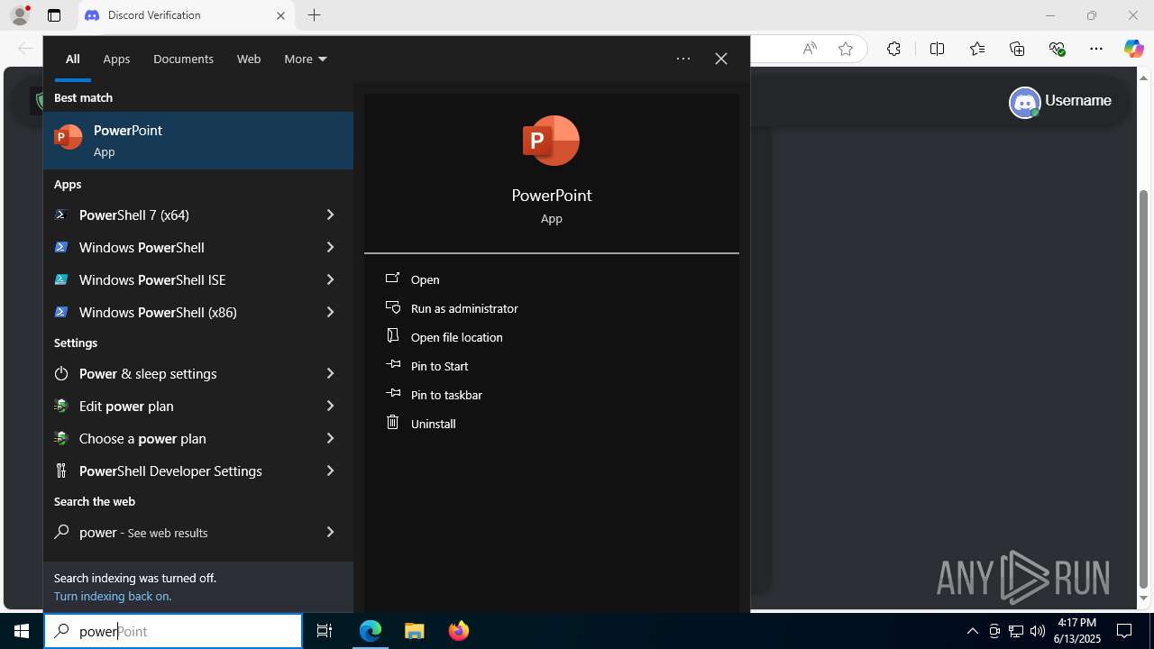Click the Windows PowerShell (x86) icon
Image resolution: width=1154 pixels, height=649 pixels.
(61, 312)
